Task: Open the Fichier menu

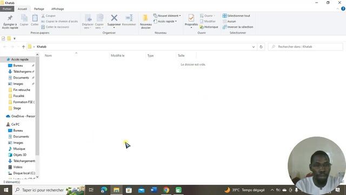Action: [x=7, y=9]
